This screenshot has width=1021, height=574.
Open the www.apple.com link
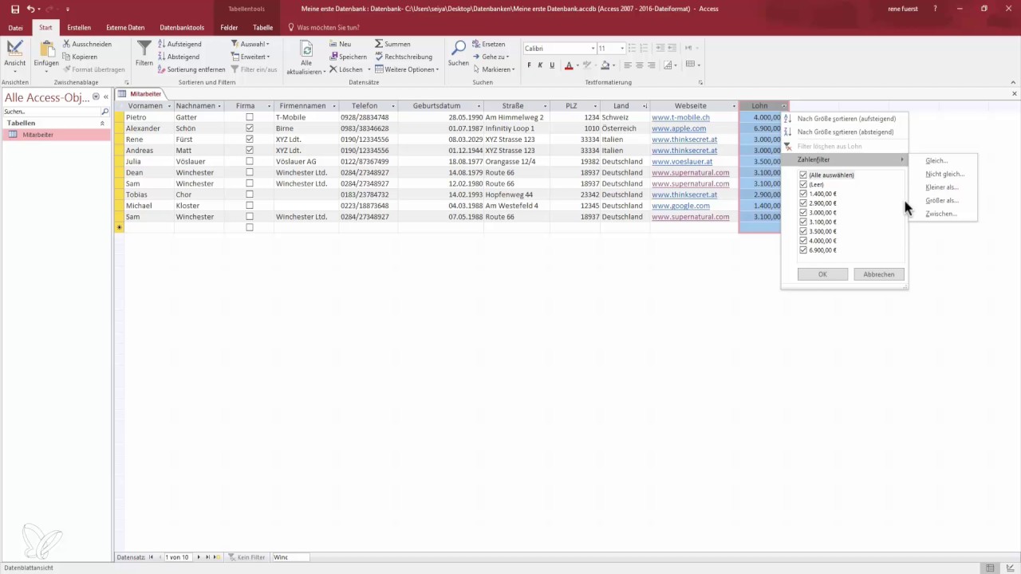coord(678,128)
